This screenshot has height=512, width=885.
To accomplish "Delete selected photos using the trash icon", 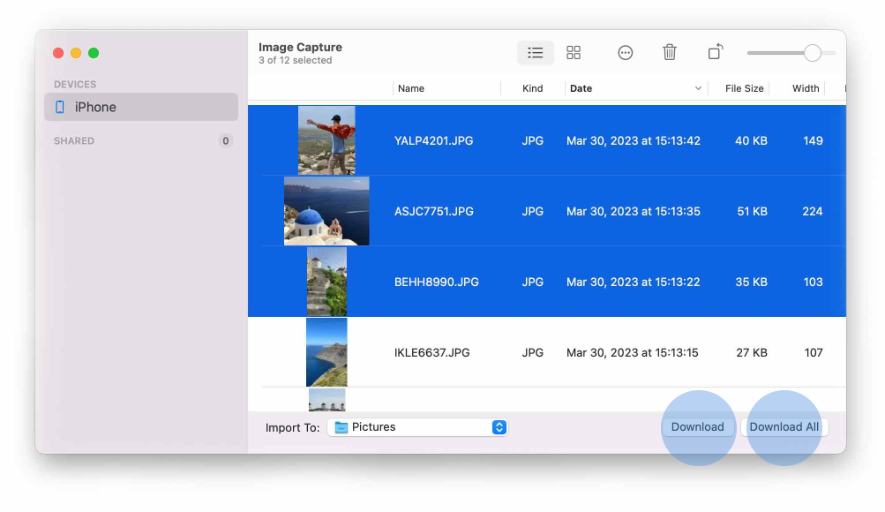I will point(669,52).
